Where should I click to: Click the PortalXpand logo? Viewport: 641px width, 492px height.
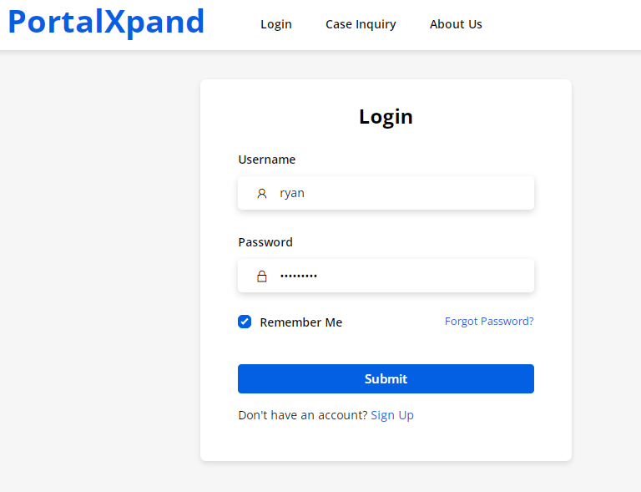point(106,23)
